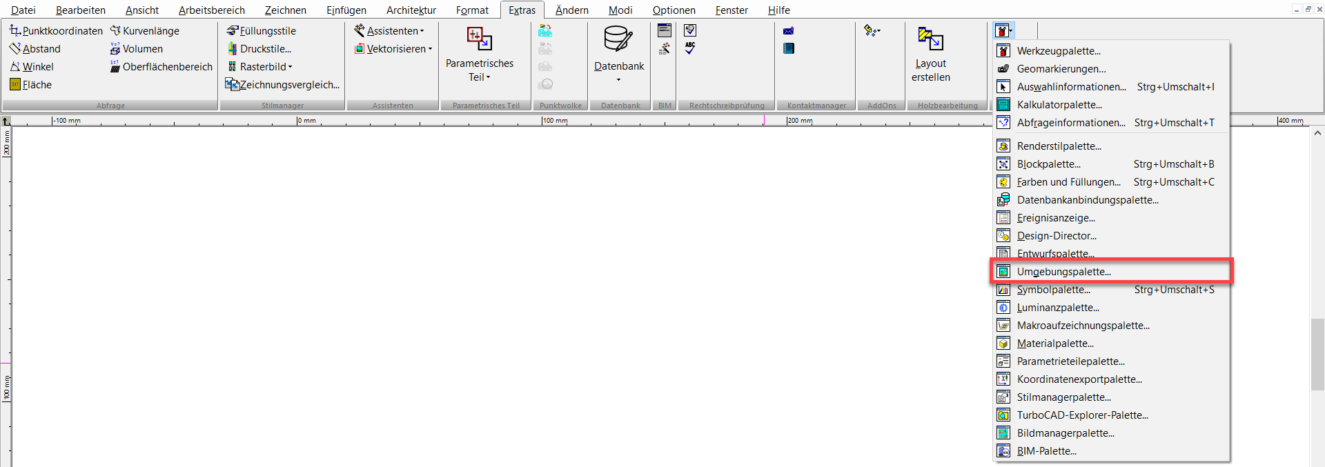The image size is (1325, 467).
Task: Expand the Assistenten dropdown
Action: (389, 31)
